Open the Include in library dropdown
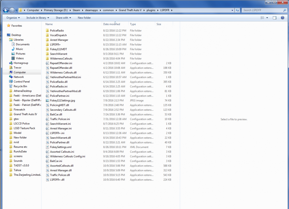 click(38, 18)
